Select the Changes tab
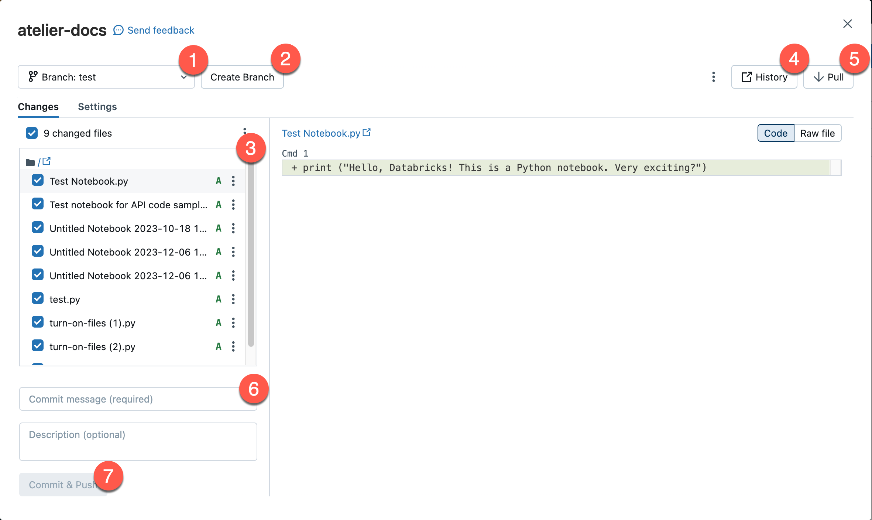This screenshot has width=872, height=520. click(38, 106)
